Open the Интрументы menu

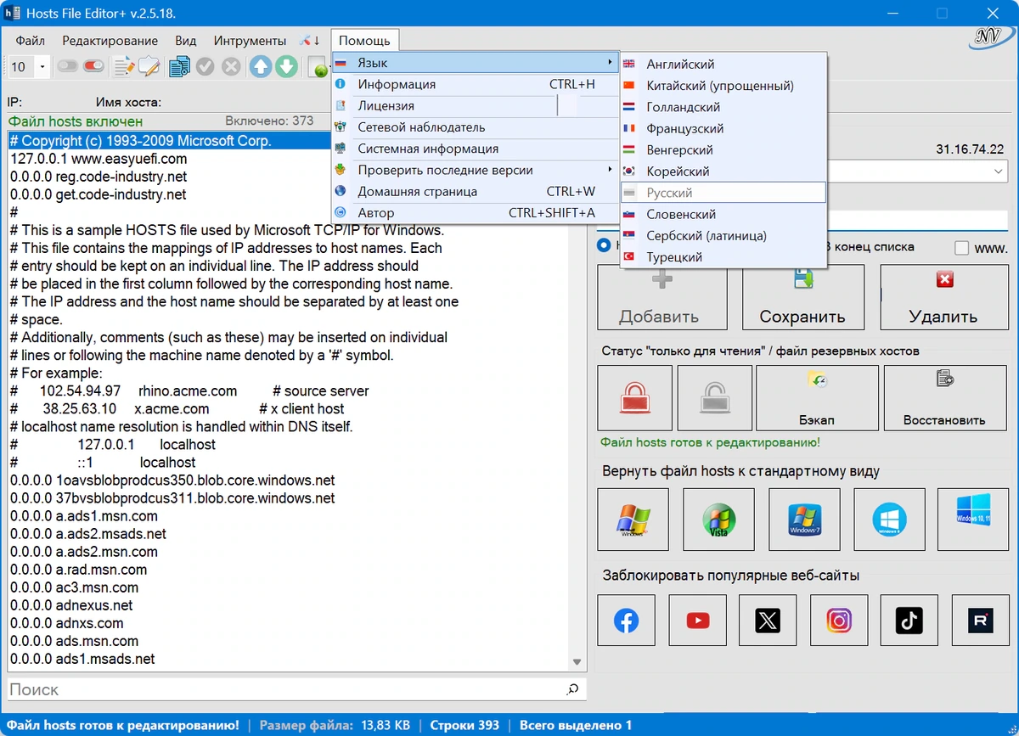pyautogui.click(x=250, y=40)
